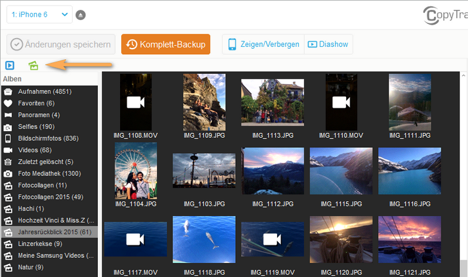Click the tray icon beside Aufnahmen
The width and height of the screenshot is (468, 277).
[x=8, y=92]
